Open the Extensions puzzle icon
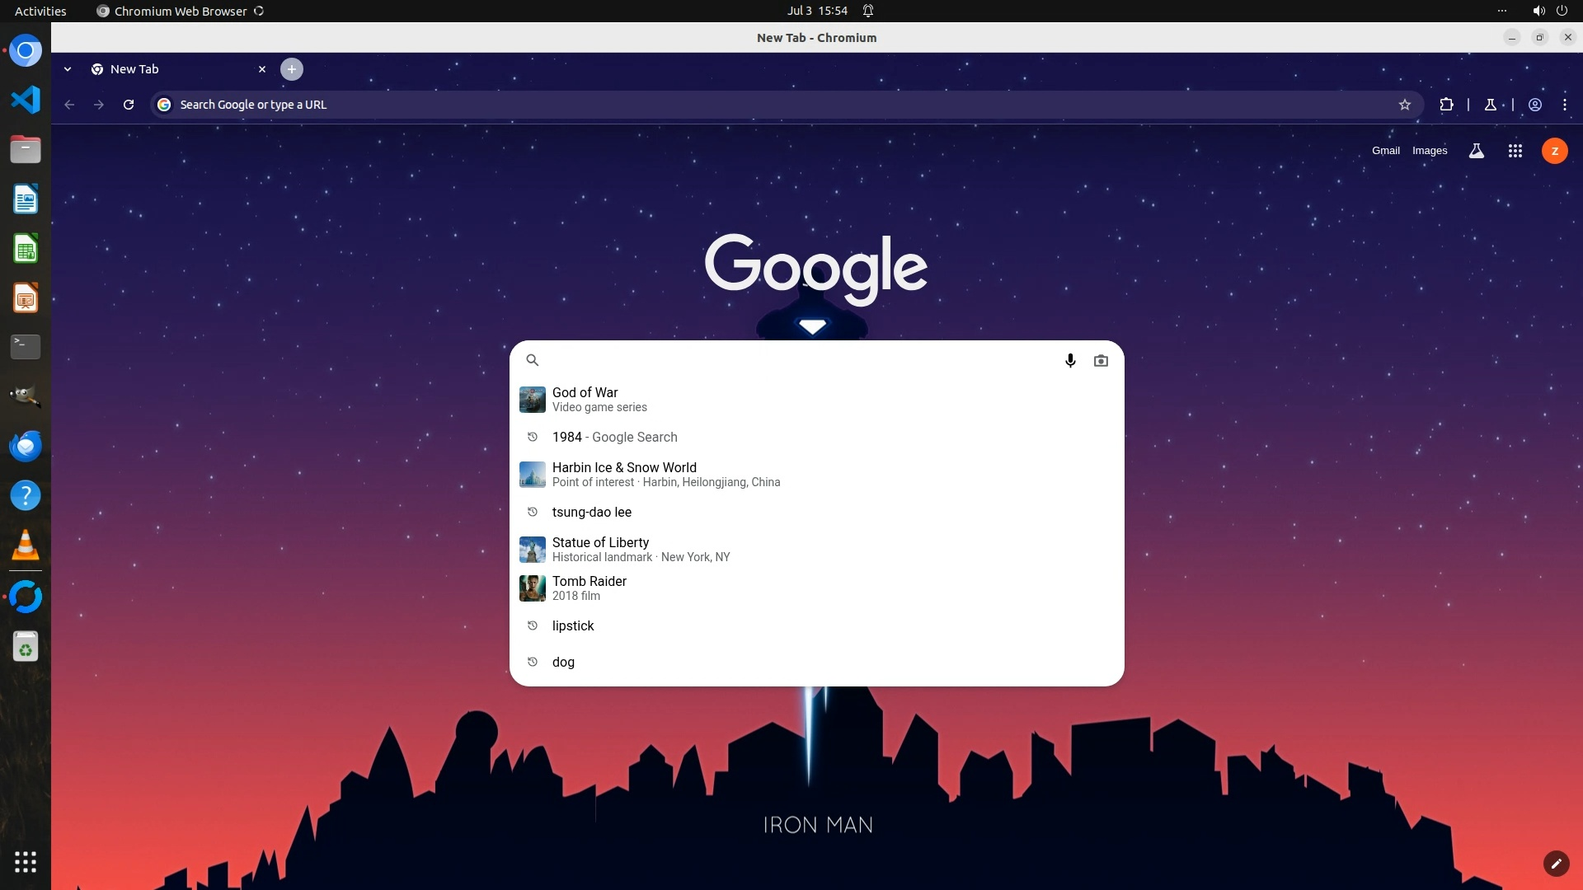The image size is (1583, 890). pos(1446,105)
